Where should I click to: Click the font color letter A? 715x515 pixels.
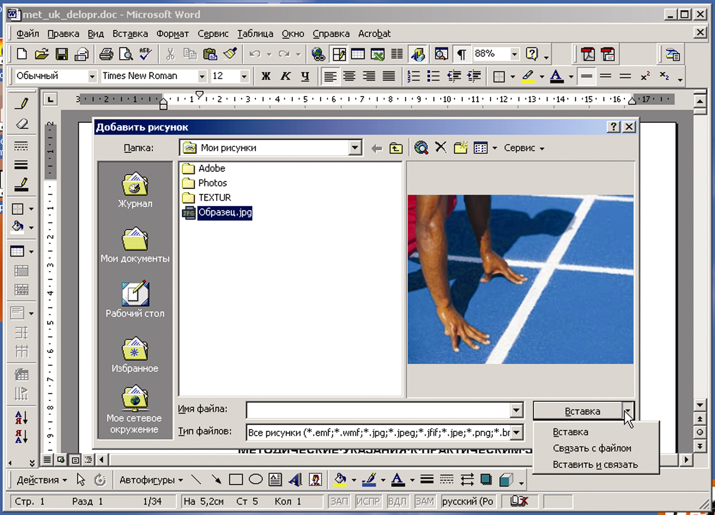[556, 76]
